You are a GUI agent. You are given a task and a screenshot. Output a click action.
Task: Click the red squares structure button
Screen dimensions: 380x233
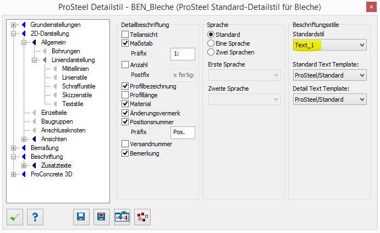click(142, 217)
